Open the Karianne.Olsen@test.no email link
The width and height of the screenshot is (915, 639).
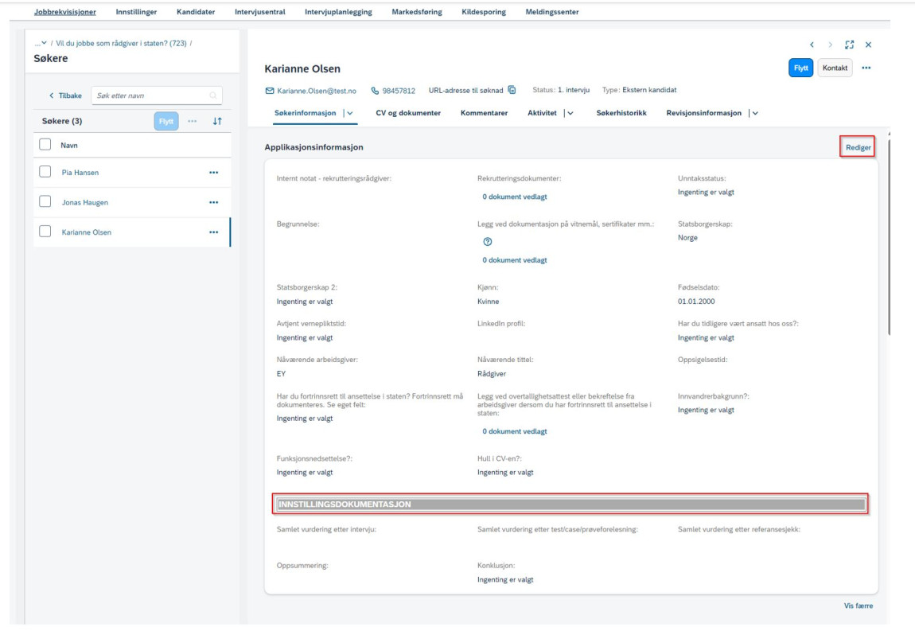pyautogui.click(x=317, y=91)
